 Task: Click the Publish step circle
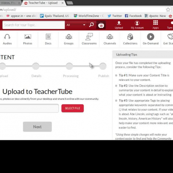pos(103,66)
